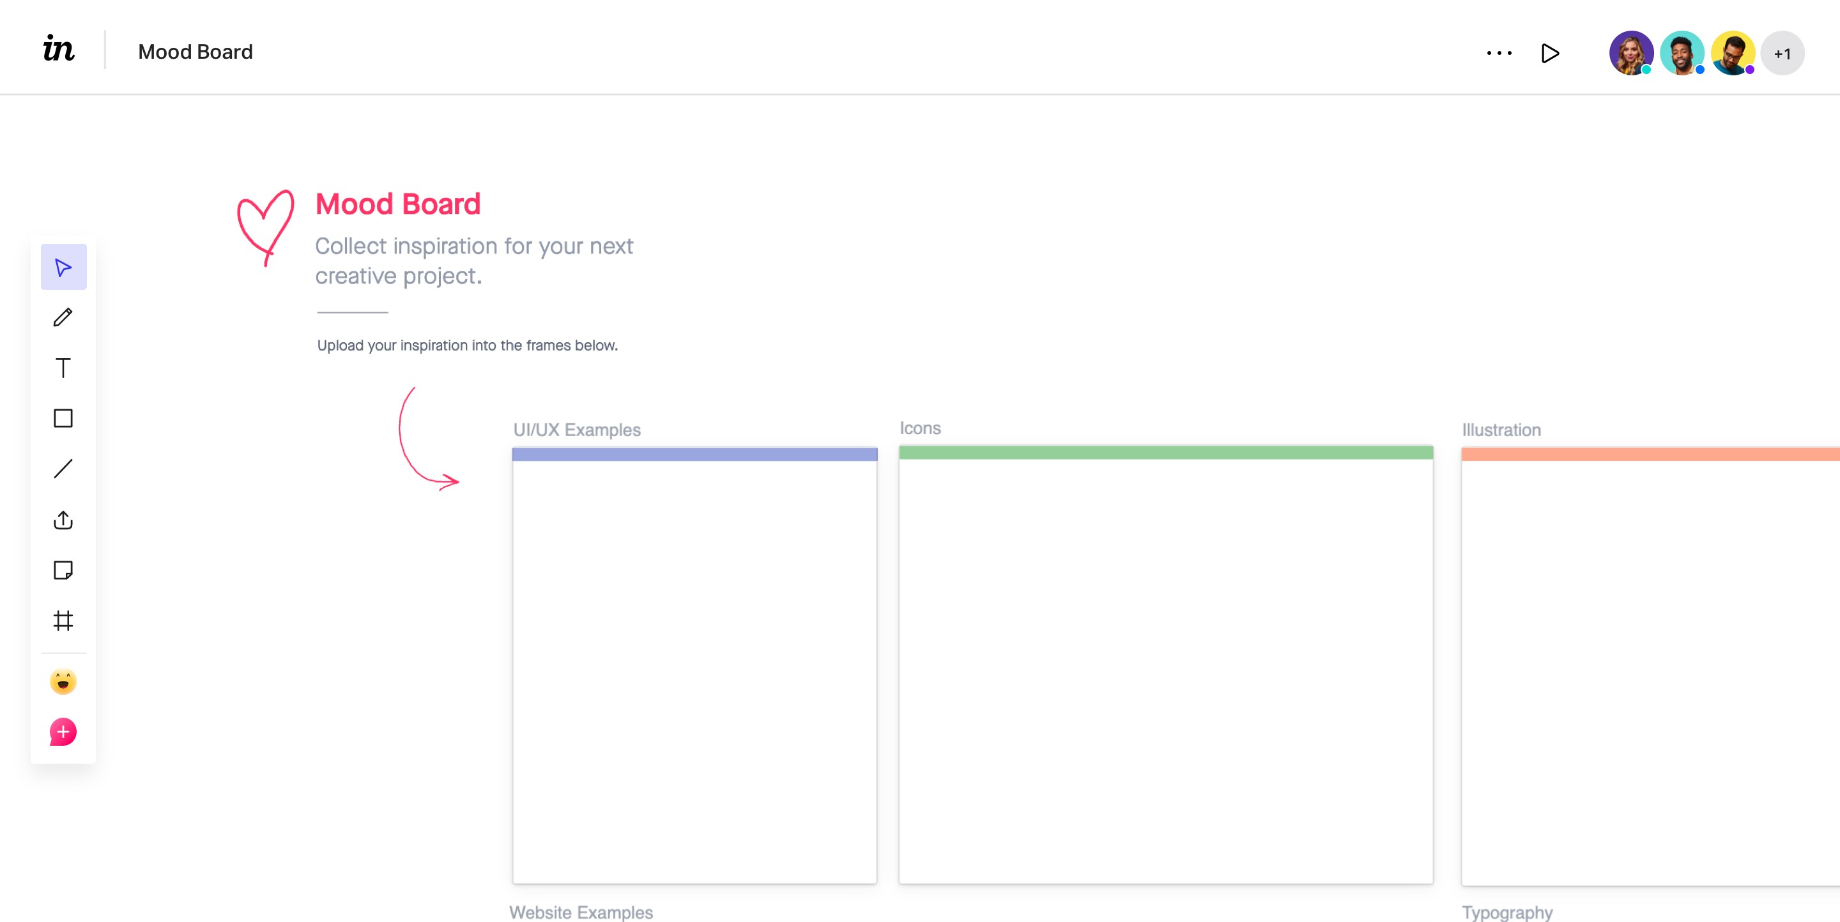
Task: Select the Upload/Share tool
Action: pos(65,520)
